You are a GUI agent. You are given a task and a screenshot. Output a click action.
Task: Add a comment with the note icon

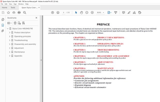click(x=124, y=13)
